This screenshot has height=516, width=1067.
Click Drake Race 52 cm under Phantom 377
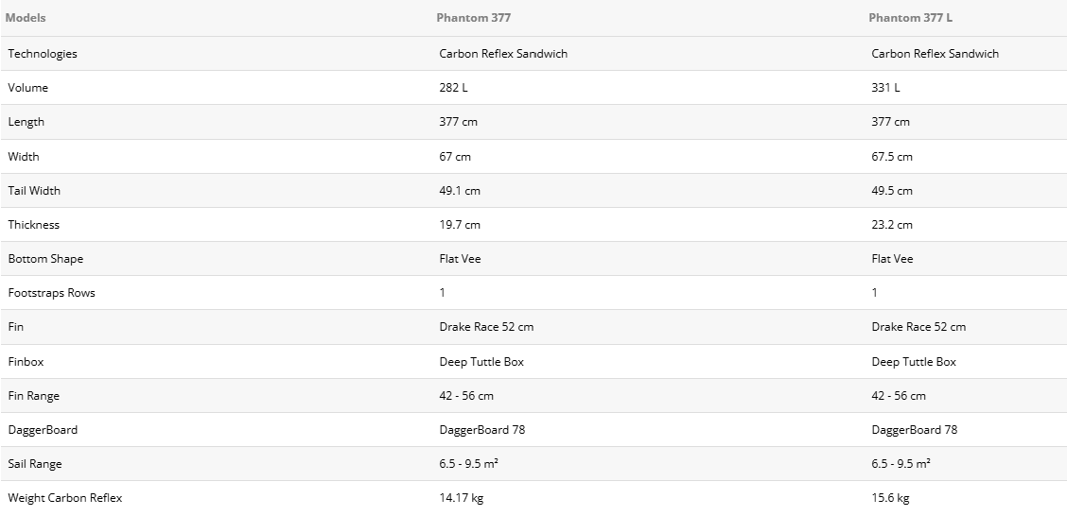pyautogui.click(x=486, y=326)
